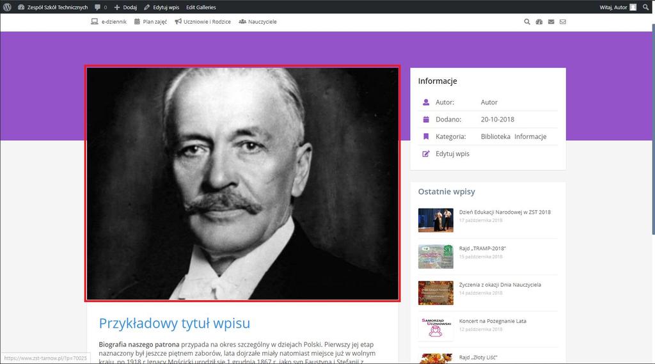Viewport: 655px width, 364px height.
Task: Click Samorząd Uczniowski thumbnail image
Action: click(x=435, y=329)
